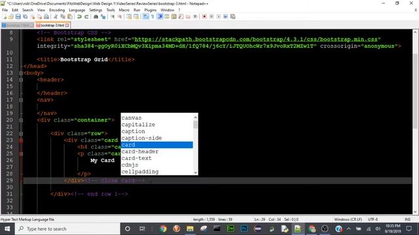Toggle Word wrap toolbar icon

146,16
